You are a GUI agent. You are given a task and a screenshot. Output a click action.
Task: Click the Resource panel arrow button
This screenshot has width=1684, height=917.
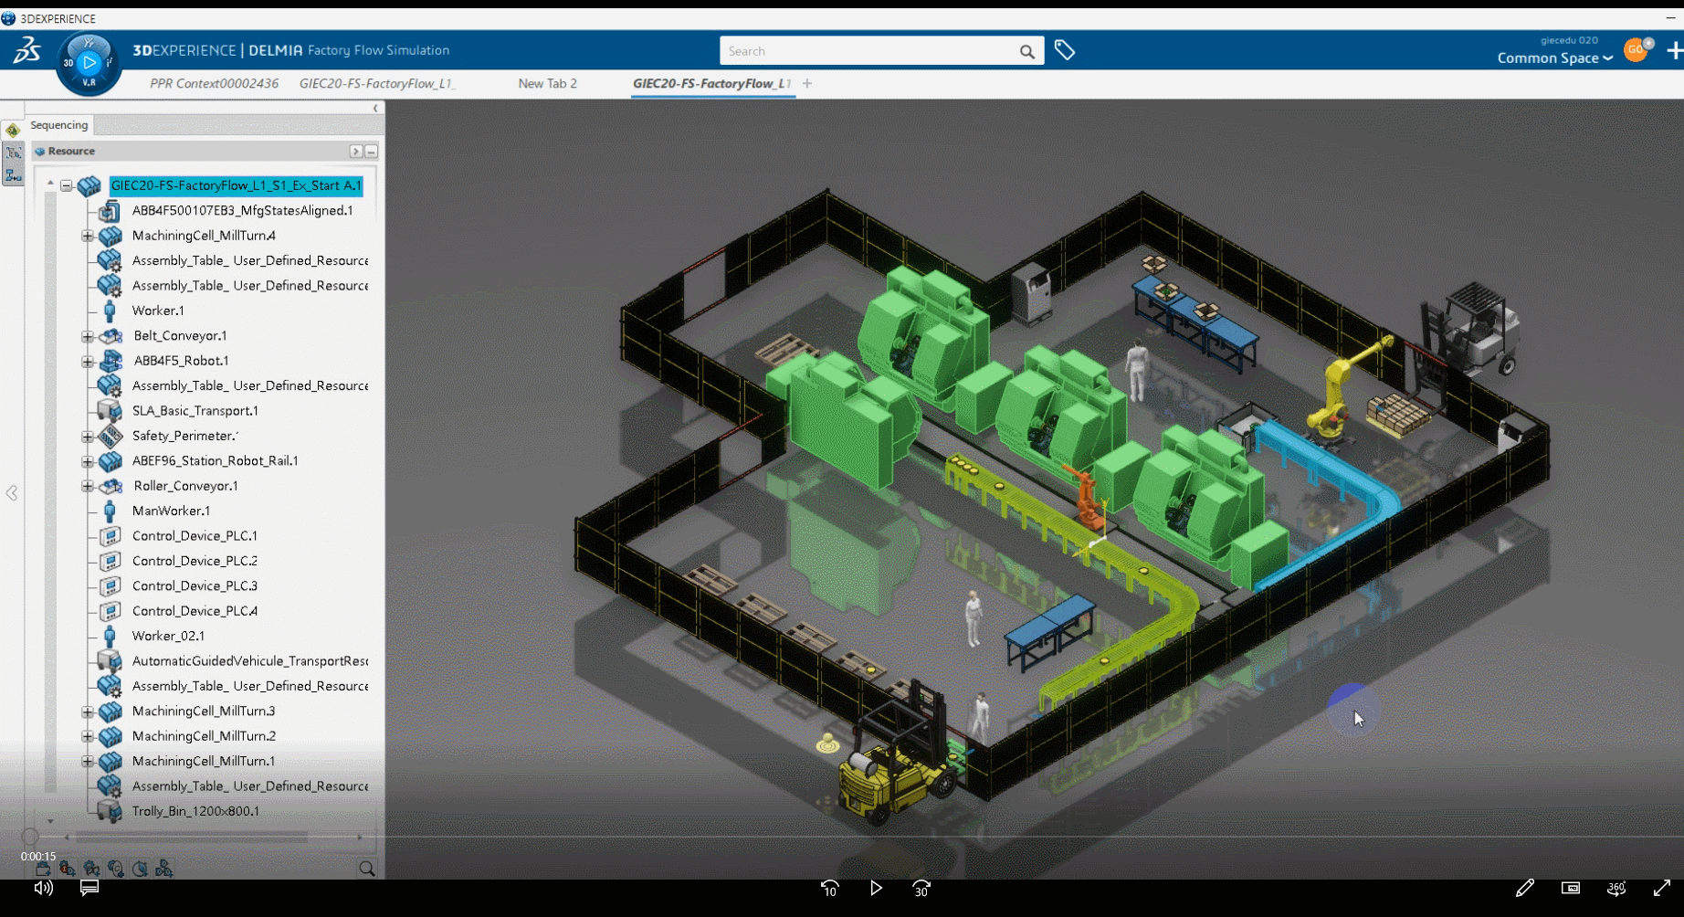[x=356, y=152]
